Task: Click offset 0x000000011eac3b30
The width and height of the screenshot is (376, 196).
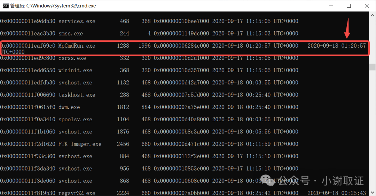Action: (28, 33)
